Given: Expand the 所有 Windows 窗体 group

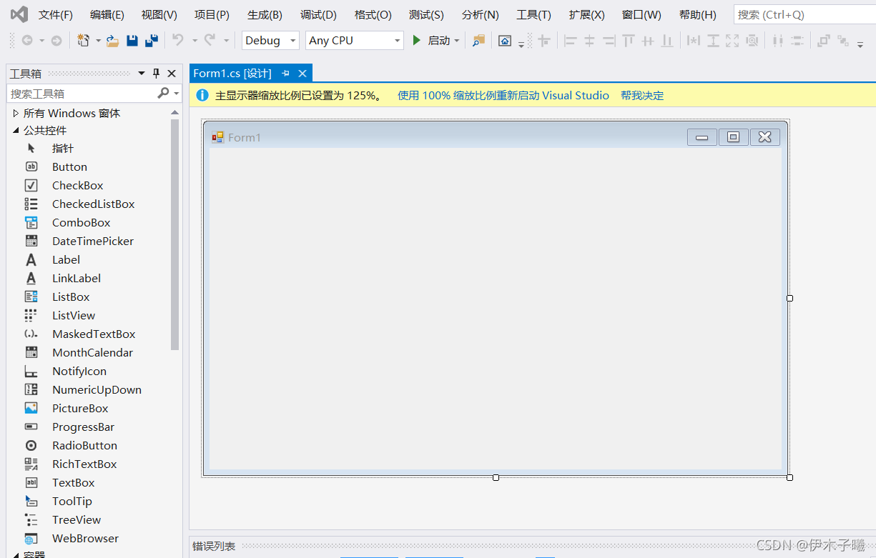Looking at the screenshot, I should tap(16, 113).
